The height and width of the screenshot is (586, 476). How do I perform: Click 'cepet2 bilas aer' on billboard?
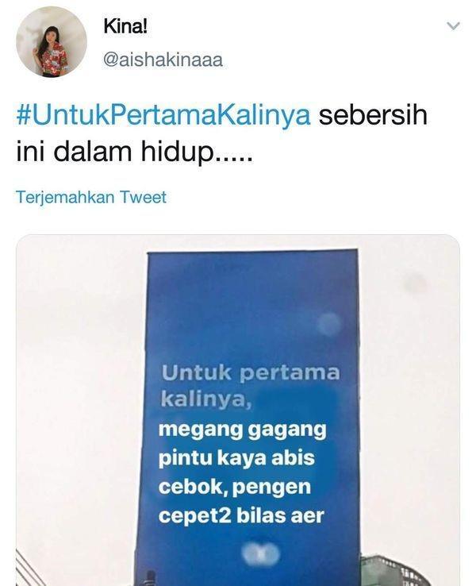pos(241,516)
